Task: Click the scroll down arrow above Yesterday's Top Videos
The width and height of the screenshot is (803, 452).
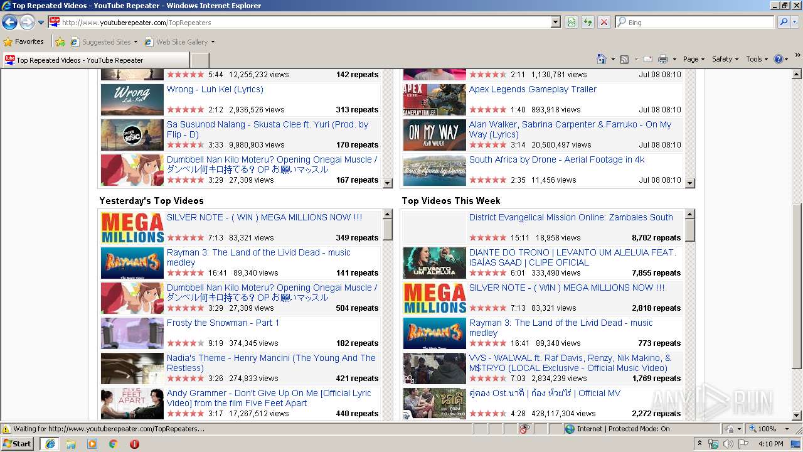Action: (388, 183)
